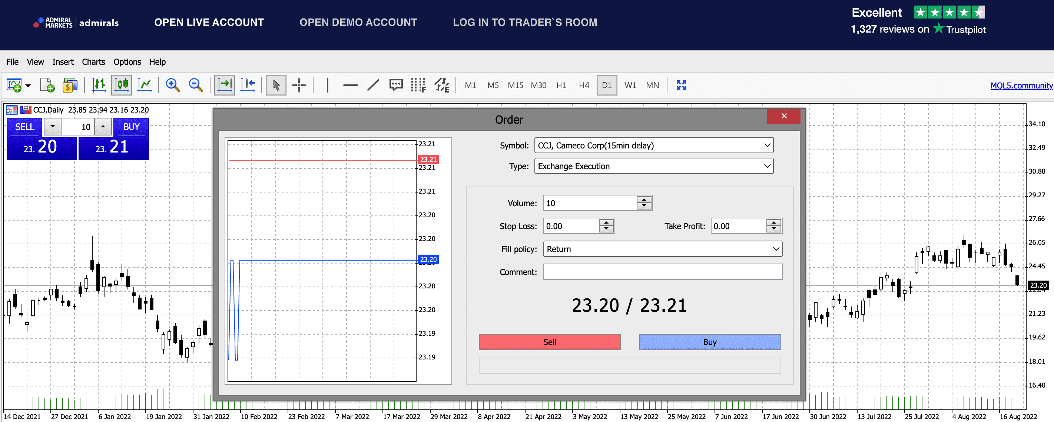The height and width of the screenshot is (422, 1054).
Task: Open the Charts menu
Action: click(x=93, y=62)
